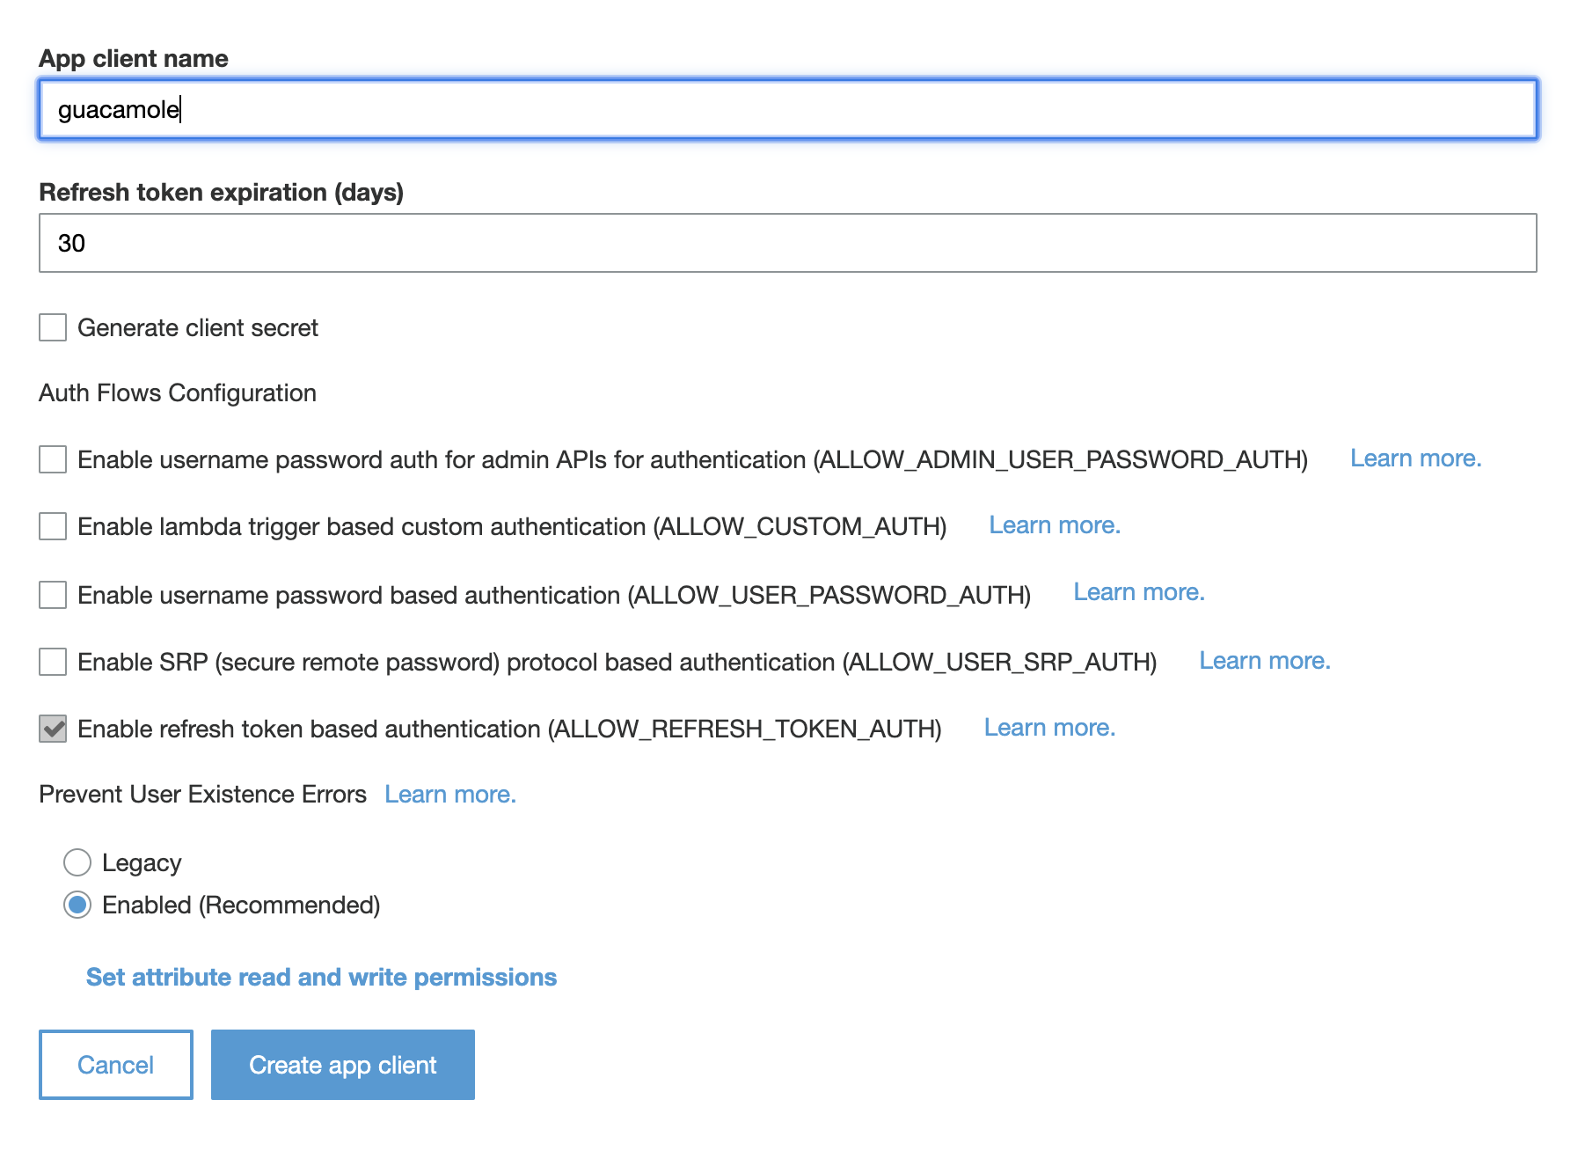This screenshot has height=1151, width=1578.
Task: Click the Prevent User Existence Errors label
Action: [x=203, y=795]
